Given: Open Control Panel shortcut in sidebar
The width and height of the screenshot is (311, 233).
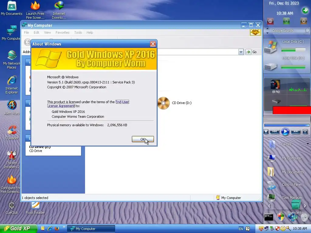Looking at the screenshot, I should pyautogui.click(x=285, y=185).
